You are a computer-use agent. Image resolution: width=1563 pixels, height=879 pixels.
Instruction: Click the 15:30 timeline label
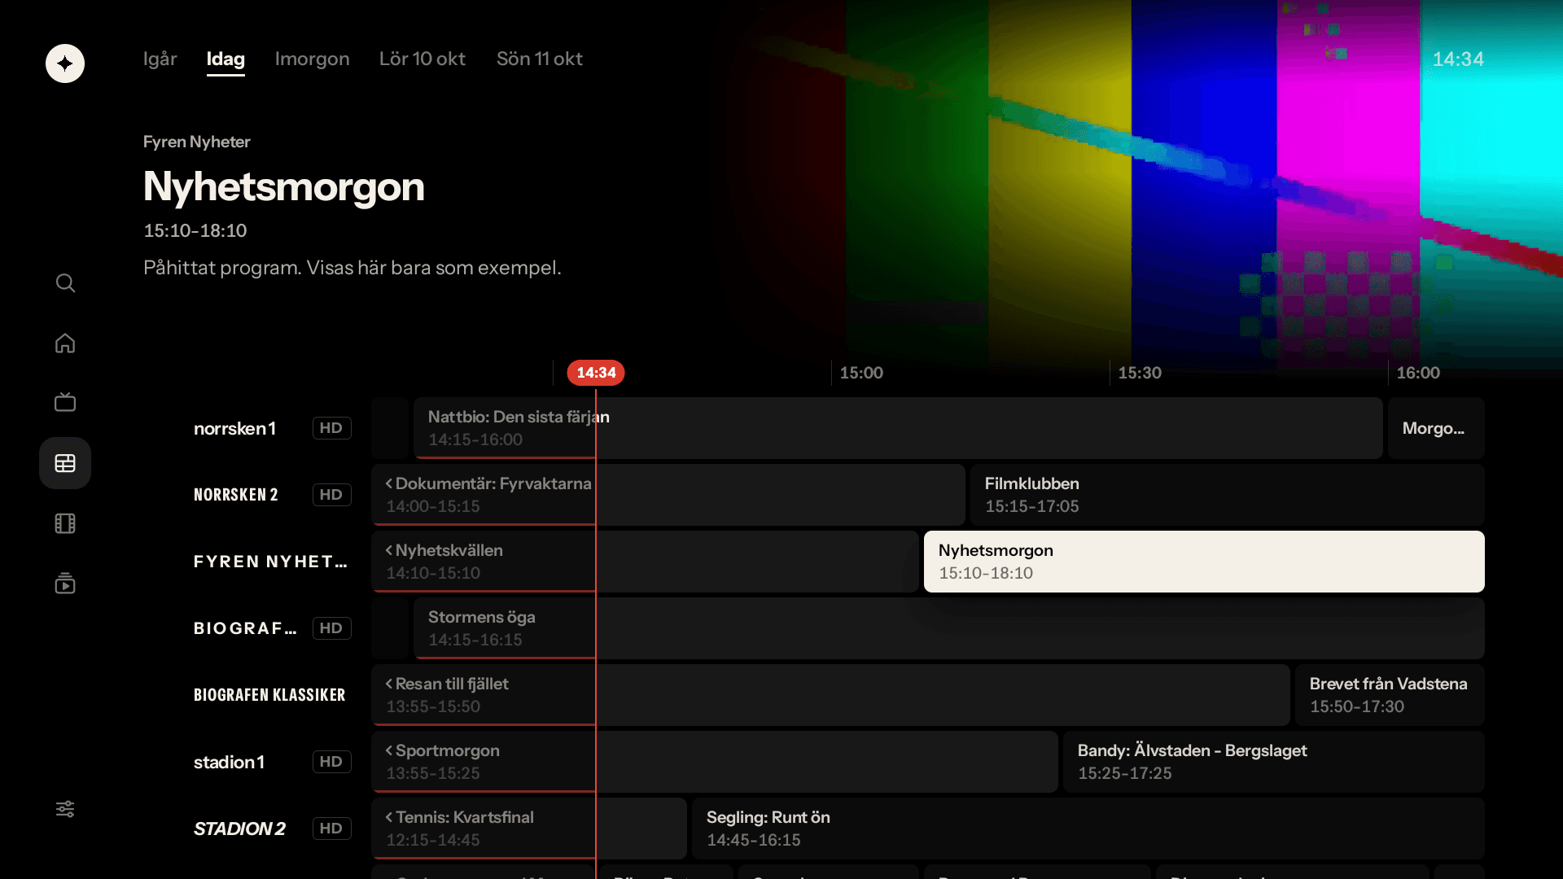(1140, 373)
